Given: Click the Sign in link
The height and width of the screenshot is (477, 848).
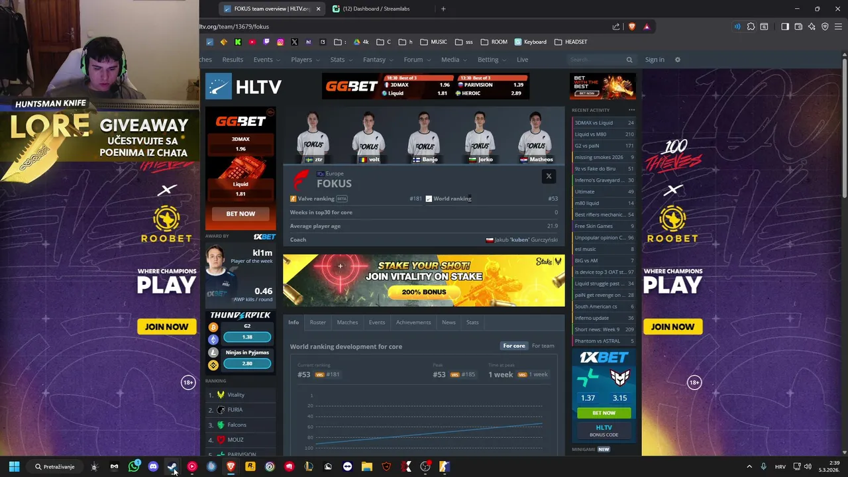Looking at the screenshot, I should pos(655,60).
